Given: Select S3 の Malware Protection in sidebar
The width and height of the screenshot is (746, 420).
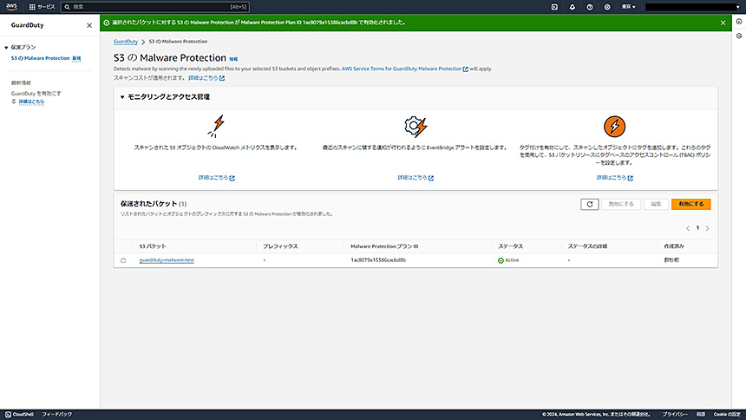Looking at the screenshot, I should (41, 58).
